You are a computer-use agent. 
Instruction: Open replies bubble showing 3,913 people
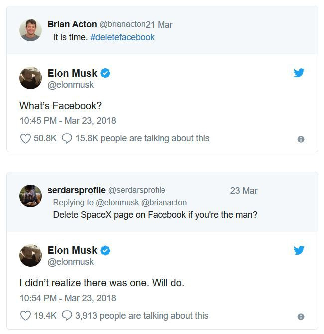[x=67, y=316]
